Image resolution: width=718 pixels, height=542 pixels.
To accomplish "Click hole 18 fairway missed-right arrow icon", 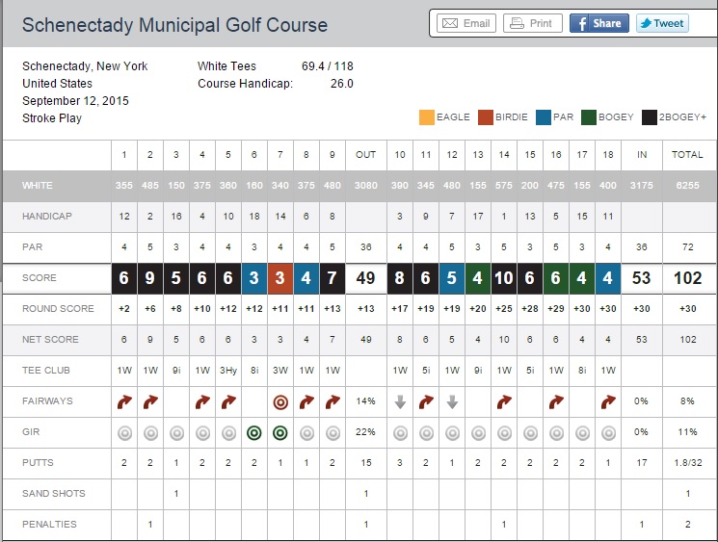I will (608, 401).
